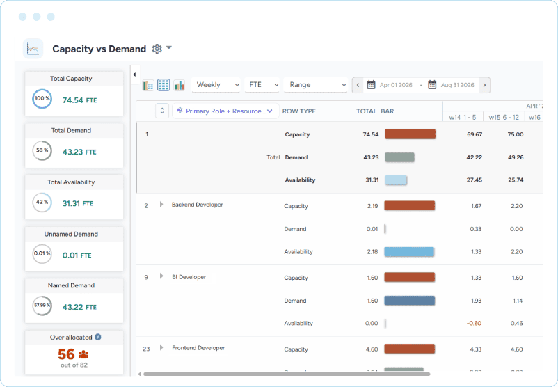Click the Total Availability 42 % ring
This screenshot has height=387, width=558.
click(x=42, y=203)
